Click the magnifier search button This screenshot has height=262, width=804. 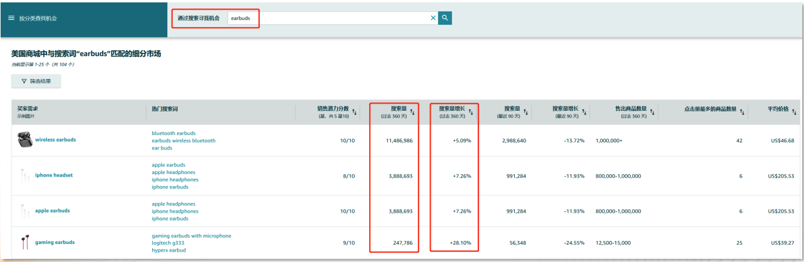(x=445, y=18)
